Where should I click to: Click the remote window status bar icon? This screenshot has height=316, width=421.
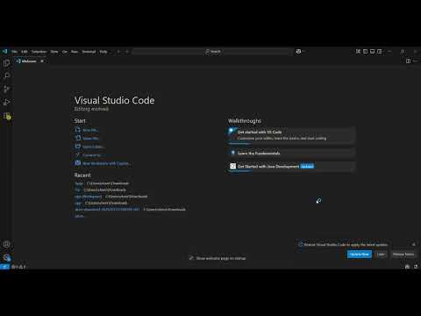click(4, 267)
